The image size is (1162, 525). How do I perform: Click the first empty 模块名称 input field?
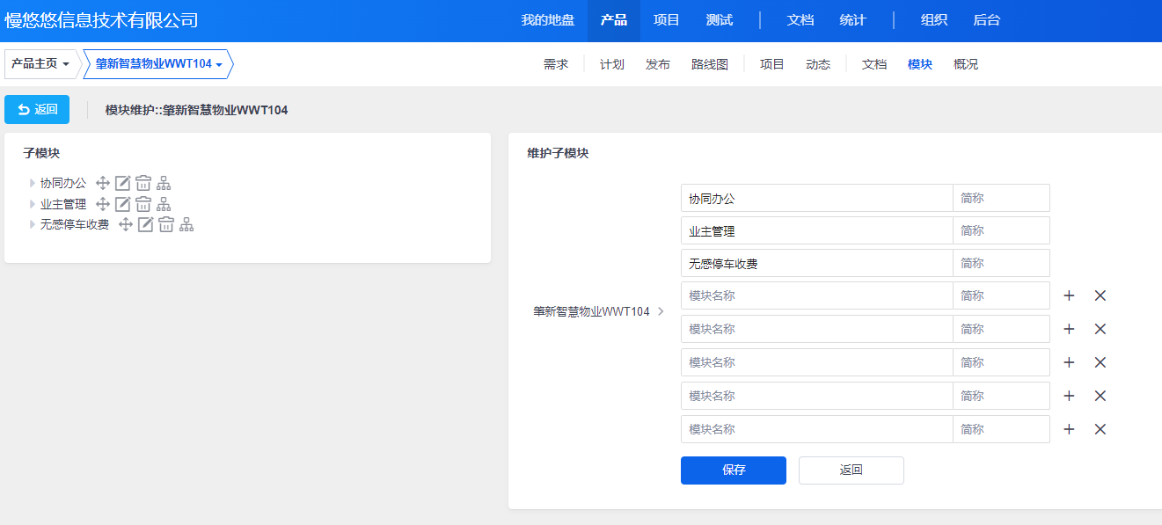point(816,295)
